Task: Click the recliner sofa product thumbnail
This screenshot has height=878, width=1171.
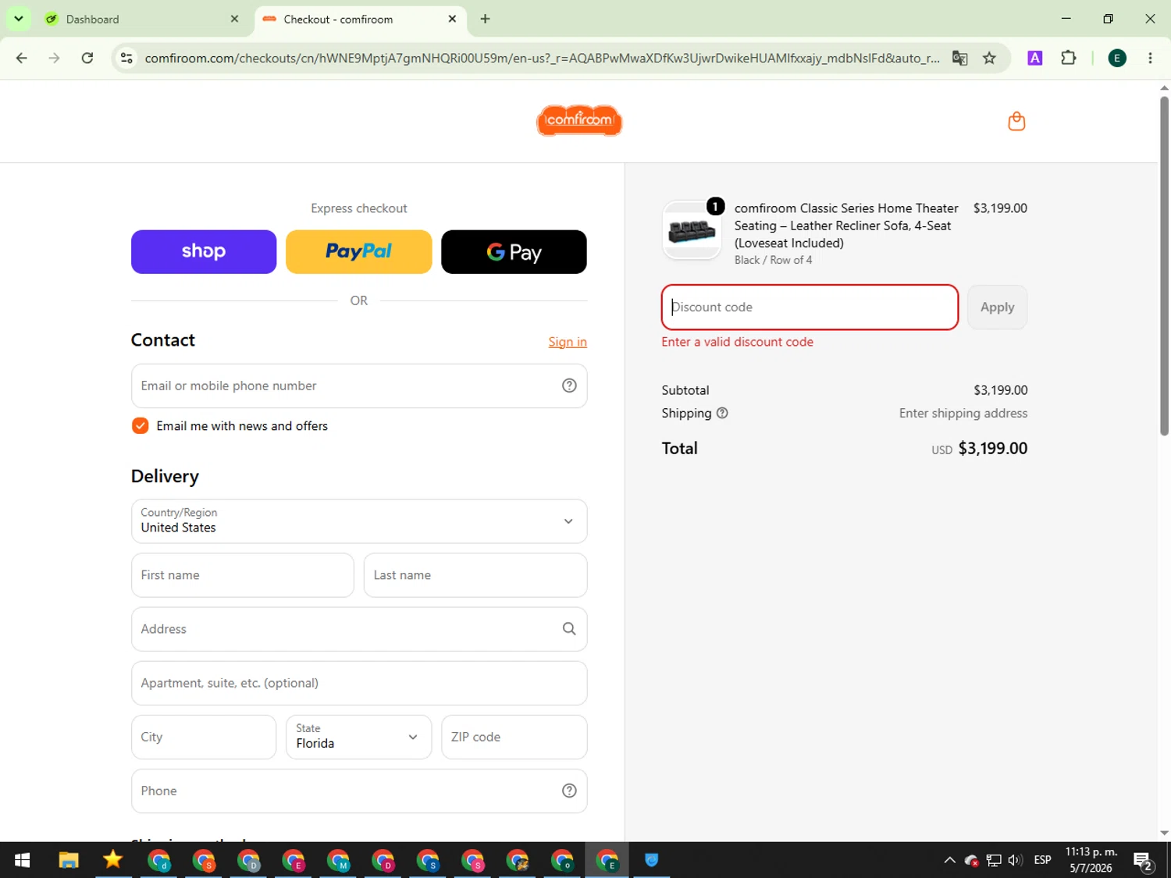Action: click(692, 231)
